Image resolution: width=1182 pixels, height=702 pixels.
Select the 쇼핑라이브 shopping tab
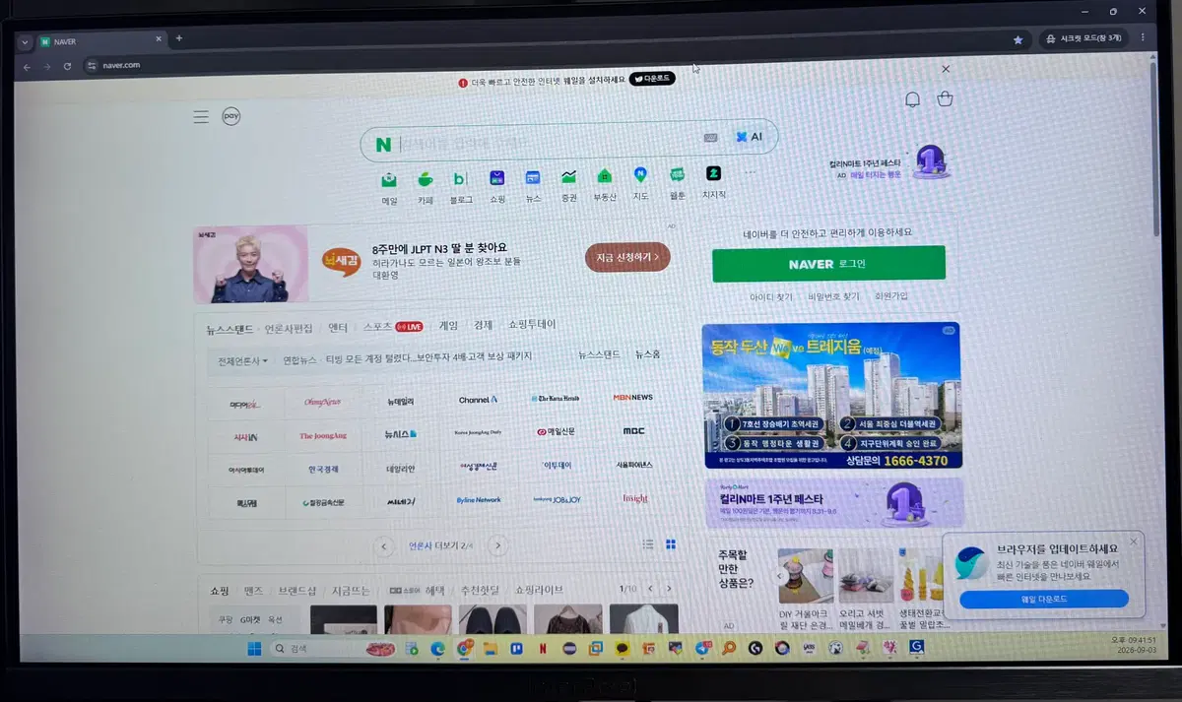click(539, 590)
